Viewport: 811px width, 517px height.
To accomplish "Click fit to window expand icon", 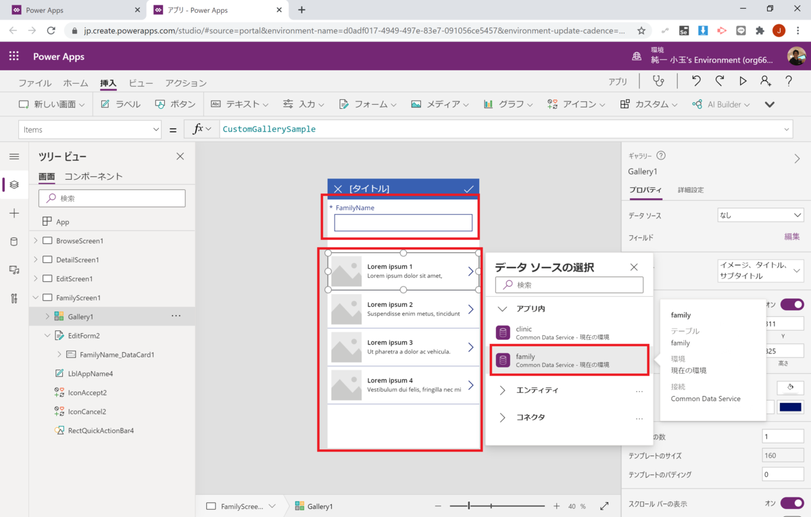I will pos(604,506).
